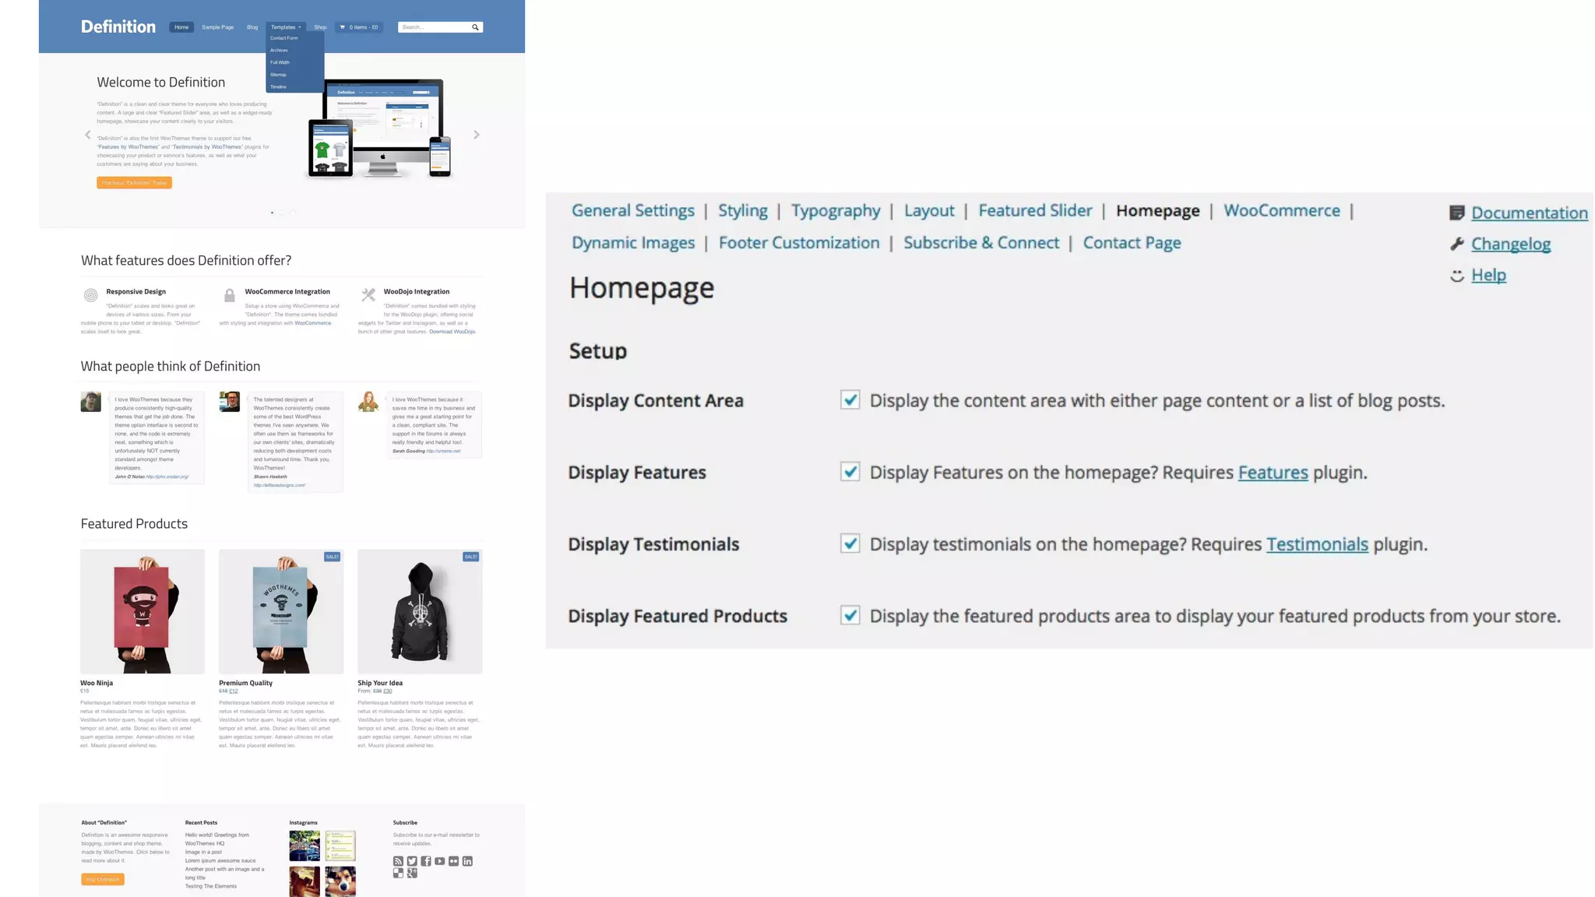1595x897 pixels.
Task: Open the Documentation link
Action: [x=1529, y=213]
